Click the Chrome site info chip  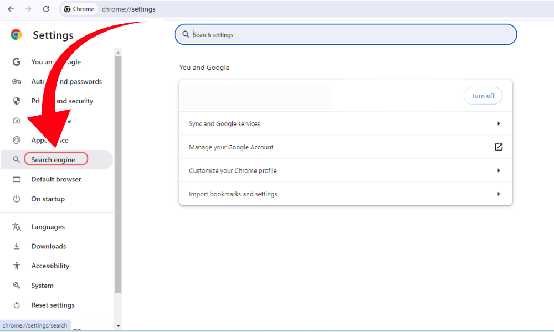[x=79, y=9]
